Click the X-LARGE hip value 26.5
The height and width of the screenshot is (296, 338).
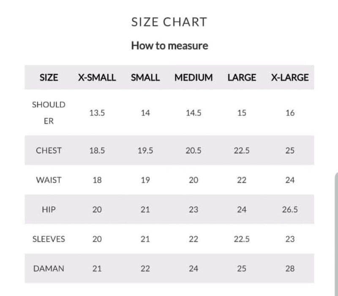[x=290, y=210]
